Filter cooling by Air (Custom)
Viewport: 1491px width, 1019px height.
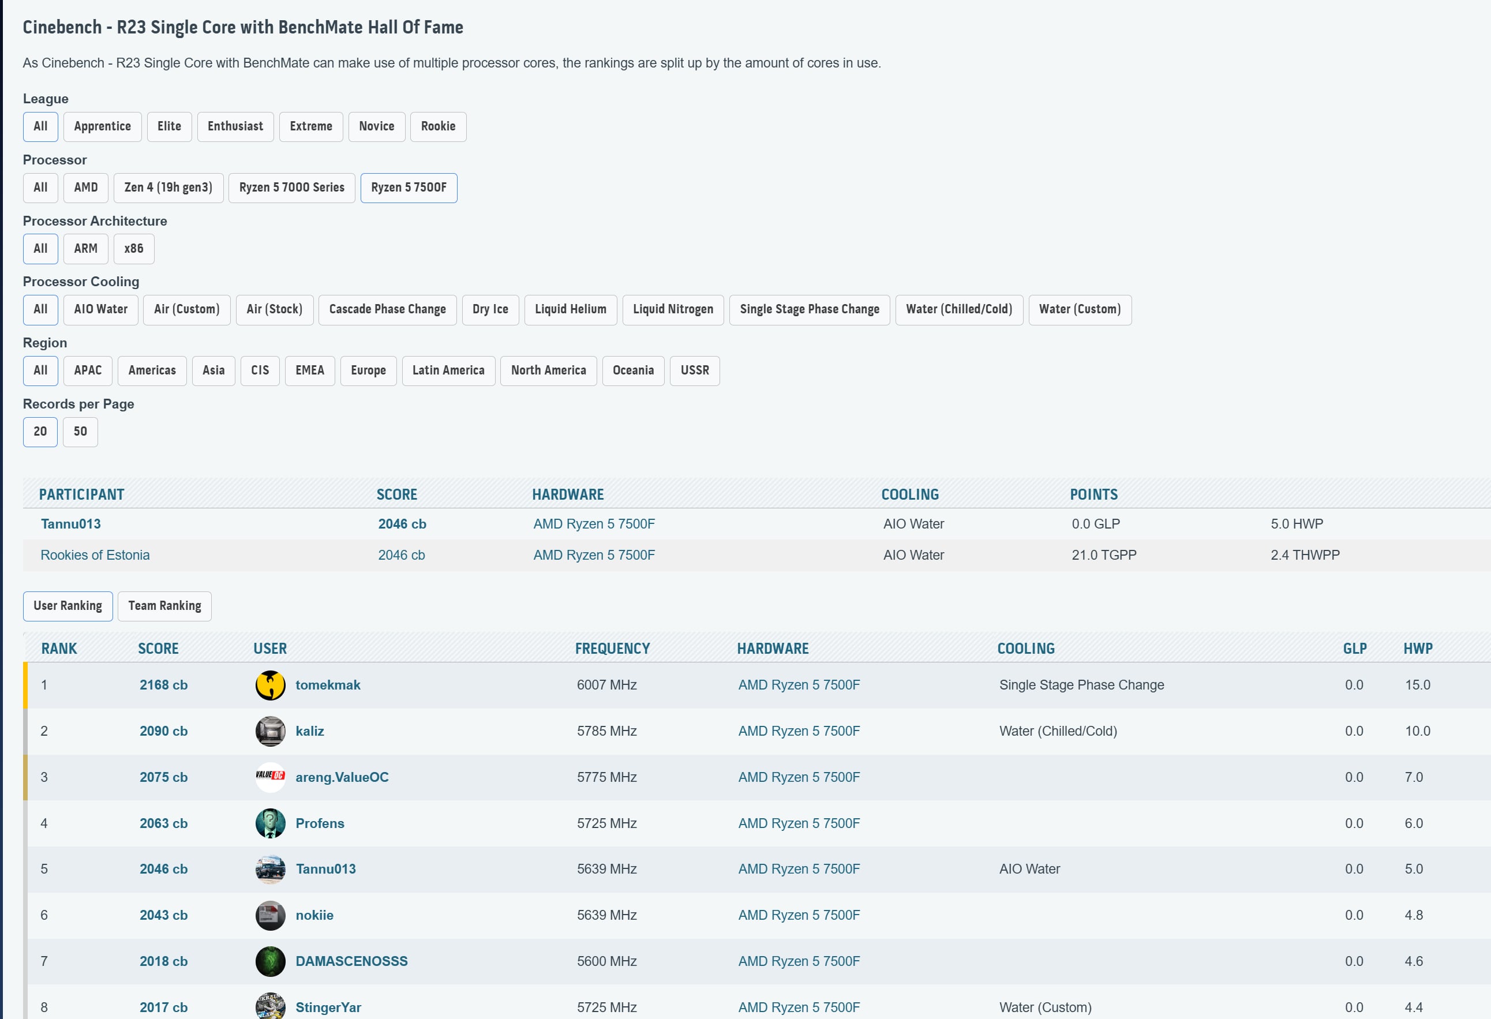point(187,309)
